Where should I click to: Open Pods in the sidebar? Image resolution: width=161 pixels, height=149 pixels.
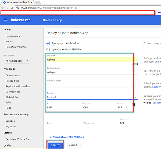(8, 108)
